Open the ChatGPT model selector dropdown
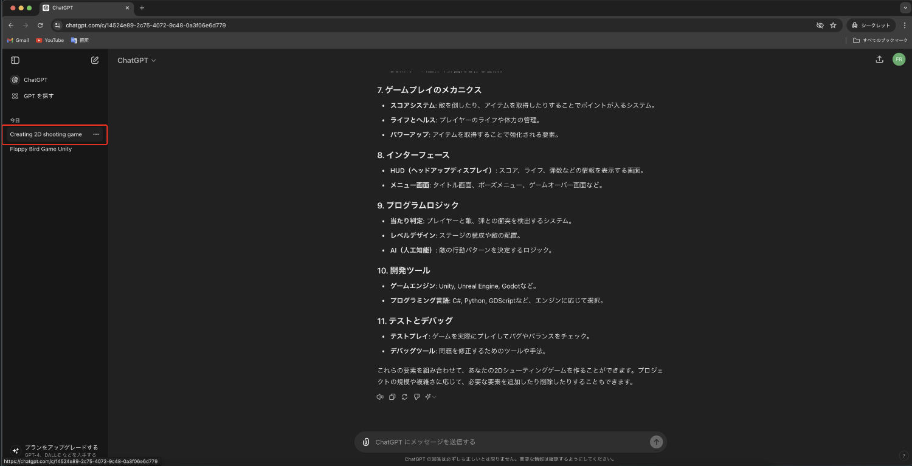Viewport: 912px width, 466px height. click(x=137, y=60)
